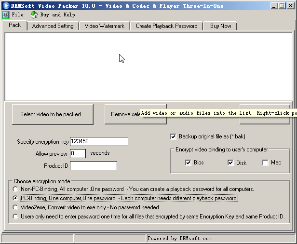
Task: Open the Video Watermark tab
Action: pyautogui.click(x=104, y=26)
